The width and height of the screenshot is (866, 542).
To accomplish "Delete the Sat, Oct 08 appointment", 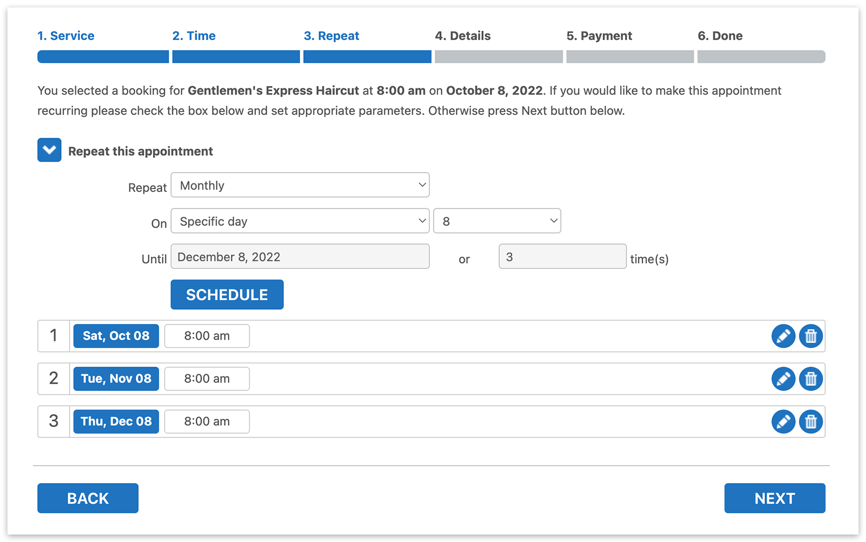I will 811,336.
